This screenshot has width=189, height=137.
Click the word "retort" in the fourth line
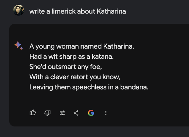pos(79,77)
